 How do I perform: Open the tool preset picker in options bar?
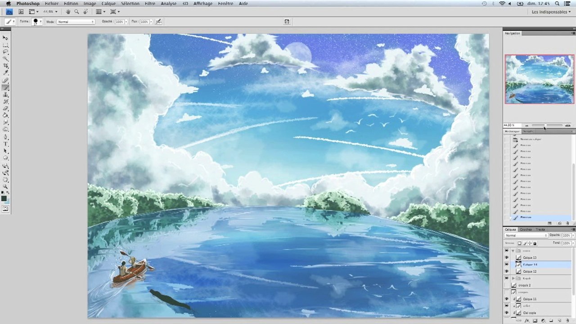tap(10, 22)
